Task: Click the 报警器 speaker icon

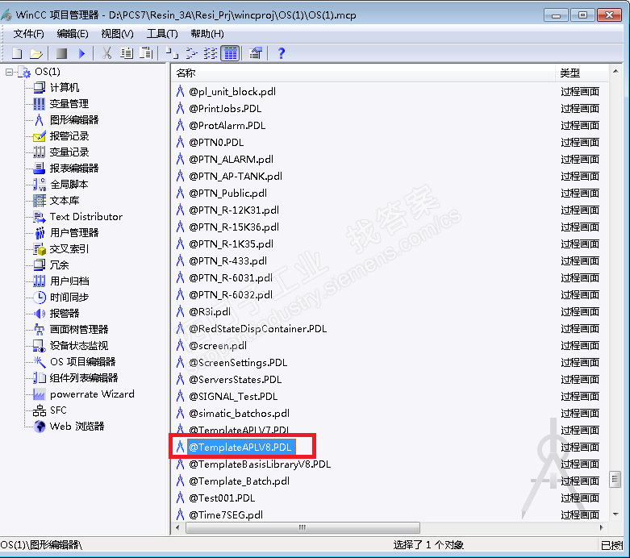Action: 39,314
